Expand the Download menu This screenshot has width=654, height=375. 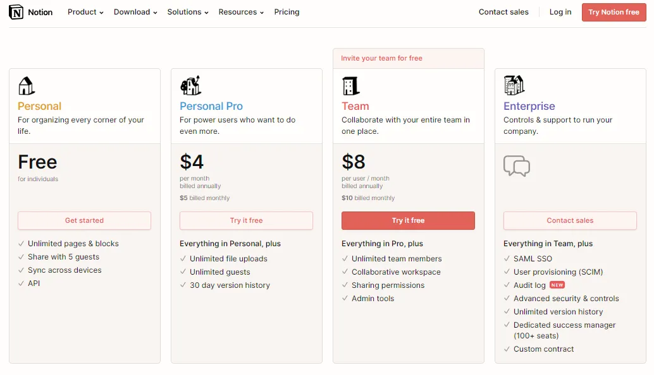[x=135, y=12]
